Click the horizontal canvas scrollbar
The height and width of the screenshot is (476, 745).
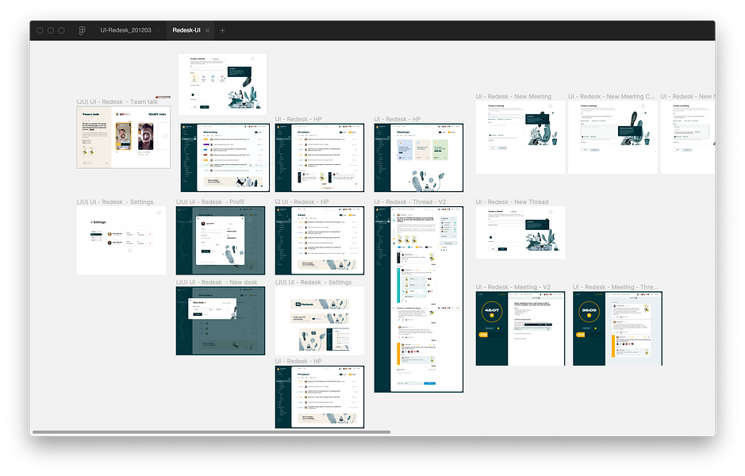[211, 432]
